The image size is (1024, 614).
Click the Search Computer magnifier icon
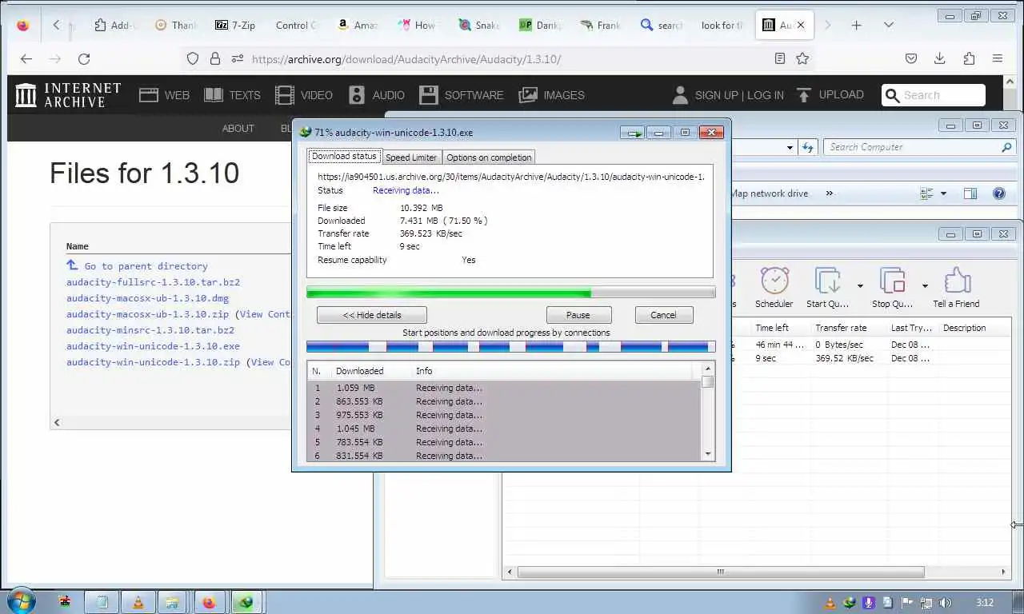[1006, 147]
